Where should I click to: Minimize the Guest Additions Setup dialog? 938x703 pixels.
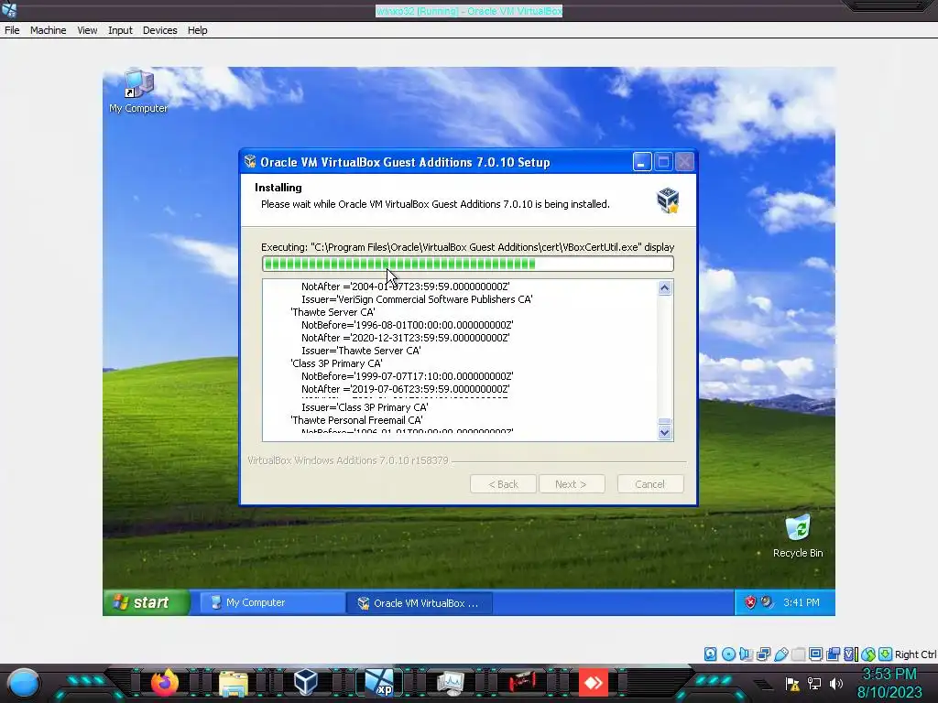coord(642,162)
